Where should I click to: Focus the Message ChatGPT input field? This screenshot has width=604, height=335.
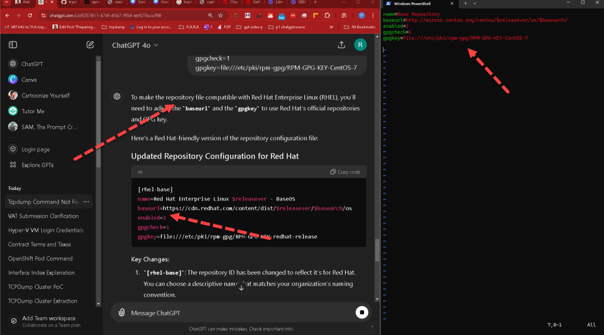pos(241,313)
